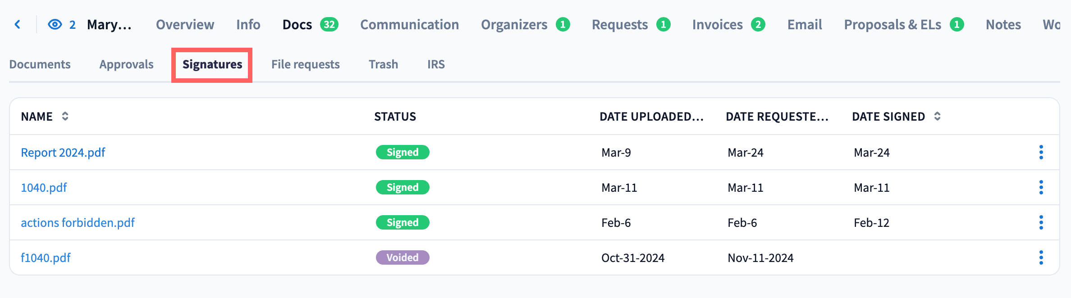Open the IRS subtab
This screenshot has width=1071, height=298.
436,64
